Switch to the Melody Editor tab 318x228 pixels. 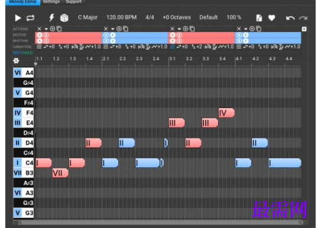(23, 2)
